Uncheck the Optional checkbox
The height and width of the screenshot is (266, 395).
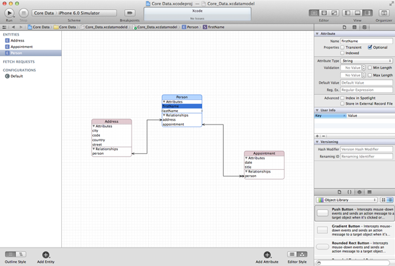coord(370,47)
